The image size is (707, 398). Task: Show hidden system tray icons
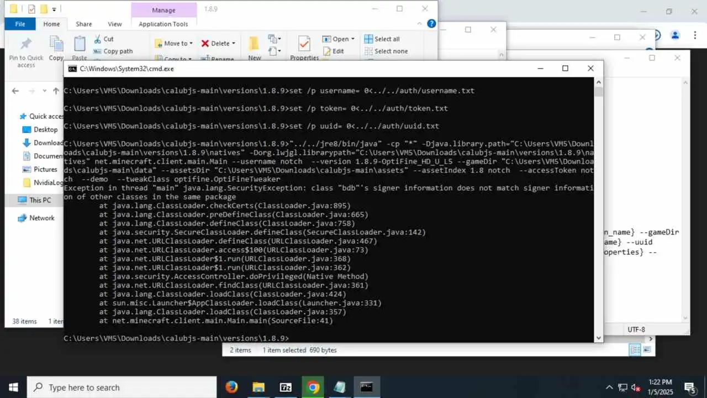tap(609, 387)
